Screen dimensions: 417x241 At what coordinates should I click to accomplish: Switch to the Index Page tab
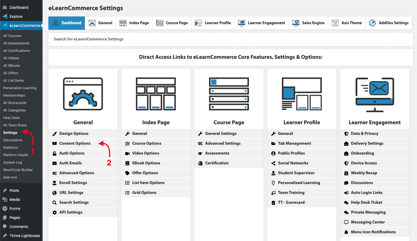[134, 23]
